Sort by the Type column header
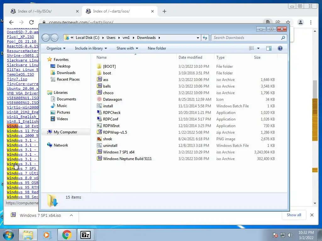This screenshot has height=241, width=322. pyautogui.click(x=233, y=57)
